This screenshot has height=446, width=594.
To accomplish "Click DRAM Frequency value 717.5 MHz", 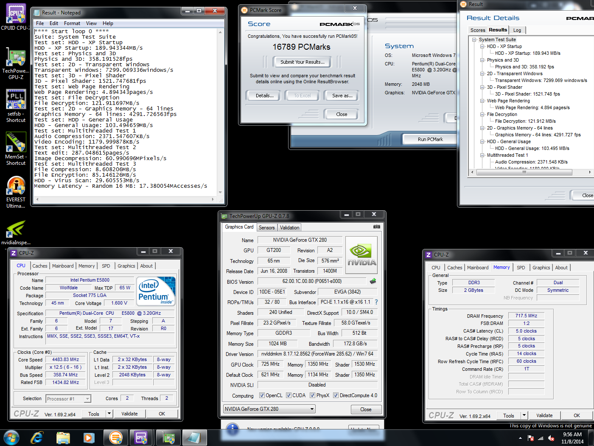I will click(x=526, y=316).
